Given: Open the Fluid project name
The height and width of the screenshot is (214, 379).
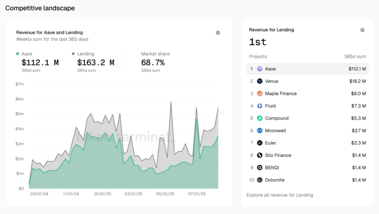Looking at the screenshot, I should (270, 106).
